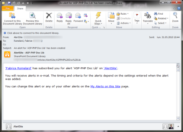
Task: Click the AlertSite contact avatar in the people pane
Action: [8, 127]
